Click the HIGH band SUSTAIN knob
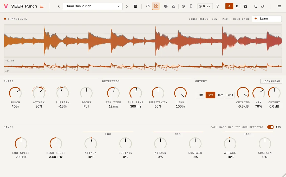 265,143
